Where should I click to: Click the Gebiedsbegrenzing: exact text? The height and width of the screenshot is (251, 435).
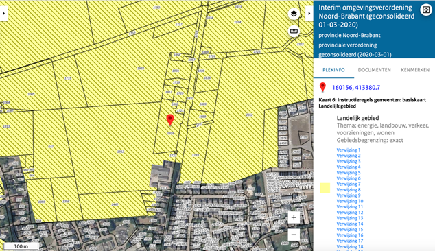(x=370, y=141)
